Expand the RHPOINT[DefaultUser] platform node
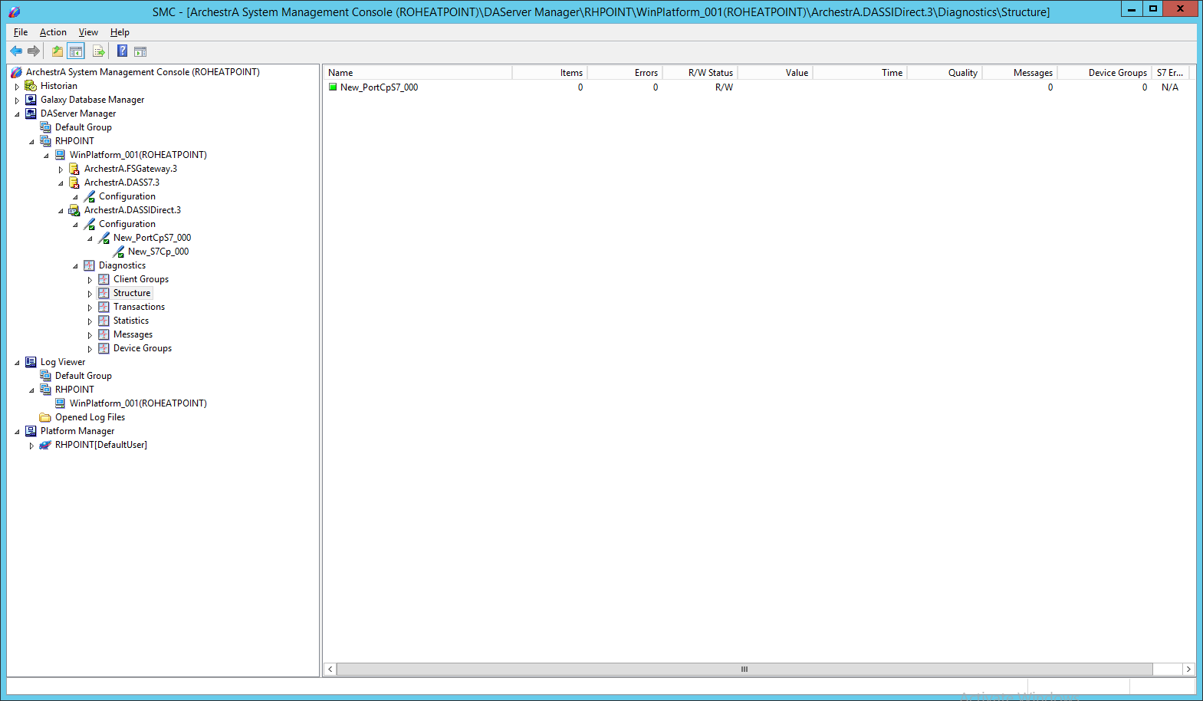 click(x=31, y=446)
